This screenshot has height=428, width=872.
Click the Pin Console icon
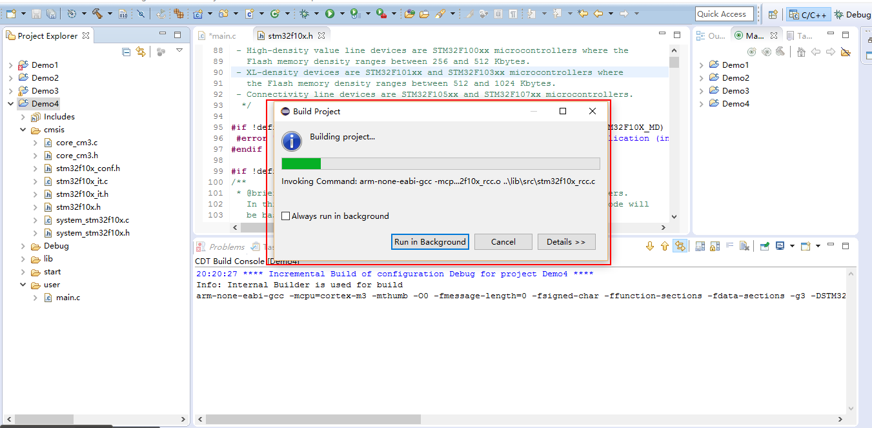pyautogui.click(x=765, y=246)
